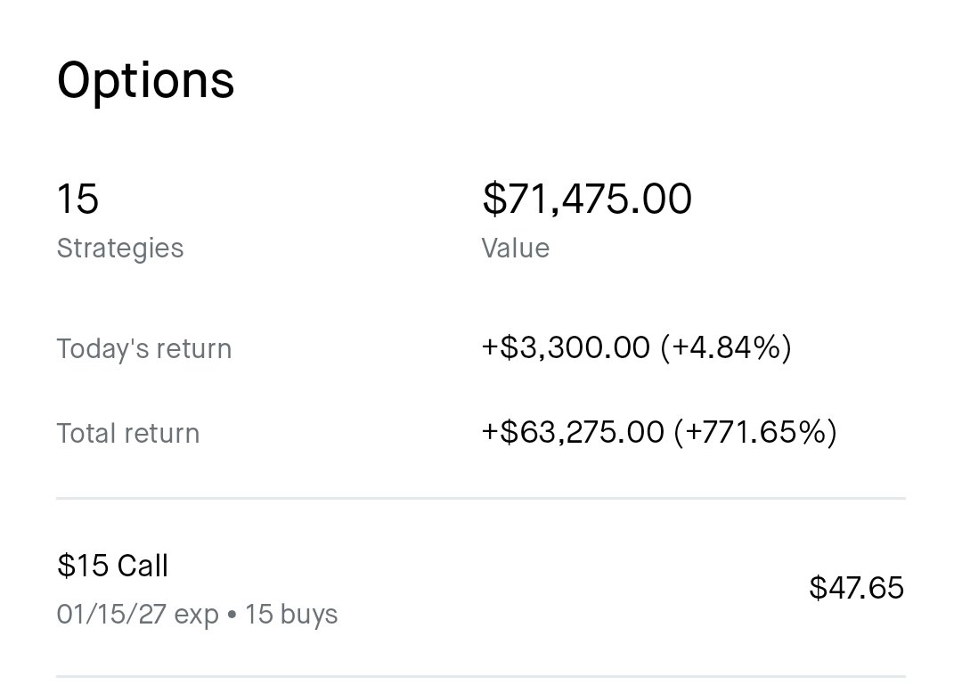962x685 pixels.
Task: Click the +771.65% total percentage
Action: tap(756, 431)
